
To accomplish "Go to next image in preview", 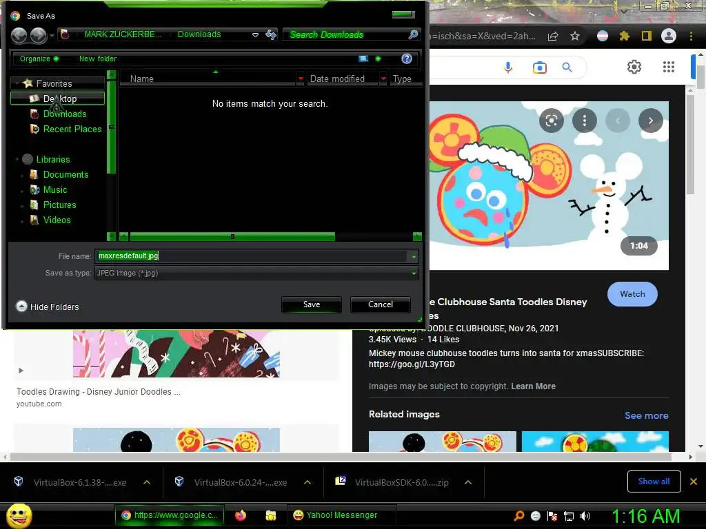I will [651, 121].
